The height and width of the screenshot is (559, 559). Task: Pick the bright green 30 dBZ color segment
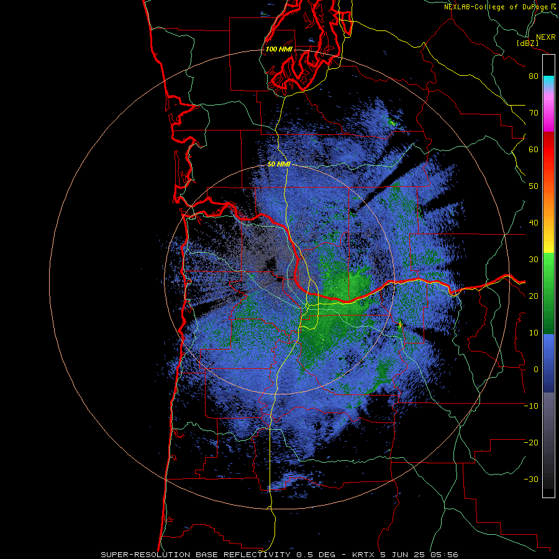point(548,262)
